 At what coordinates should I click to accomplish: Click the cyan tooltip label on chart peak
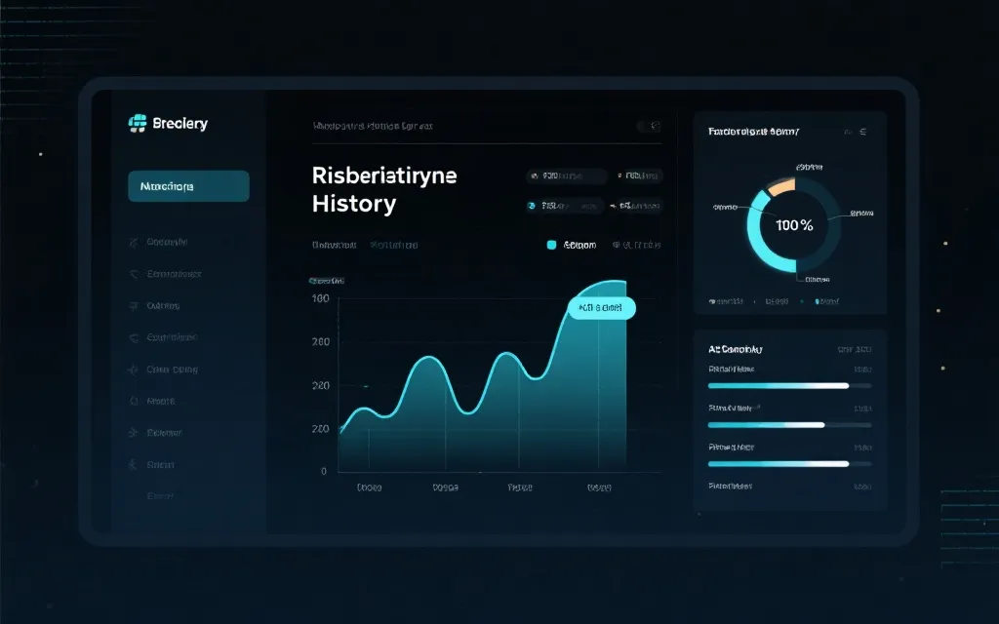pyautogui.click(x=600, y=308)
